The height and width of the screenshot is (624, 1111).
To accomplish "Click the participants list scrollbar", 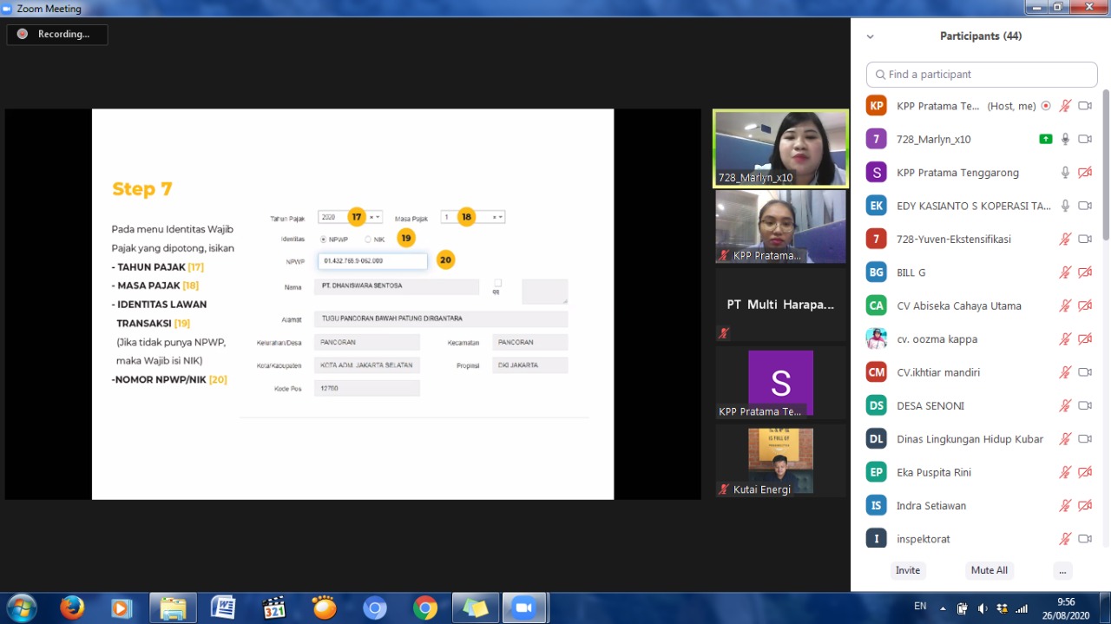I will coord(1105,165).
